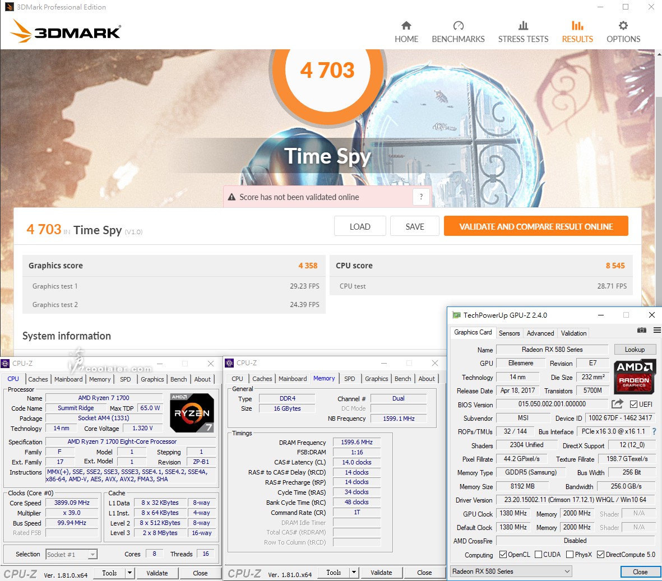Toggle the PhysX checkbox
Screen dimensions: 662x581
[570, 555]
